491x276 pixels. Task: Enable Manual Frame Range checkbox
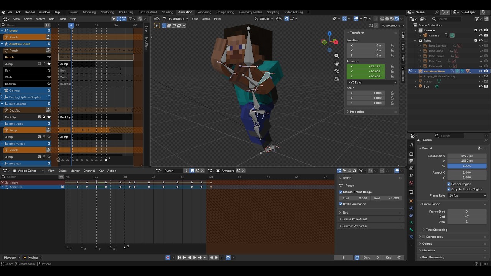[x=341, y=192]
